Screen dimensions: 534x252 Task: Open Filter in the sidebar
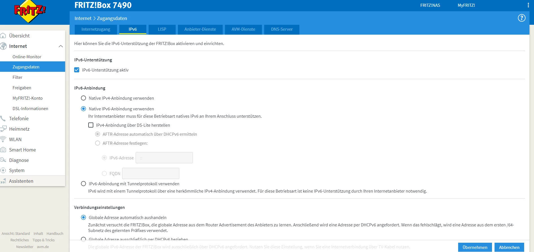[x=17, y=77]
